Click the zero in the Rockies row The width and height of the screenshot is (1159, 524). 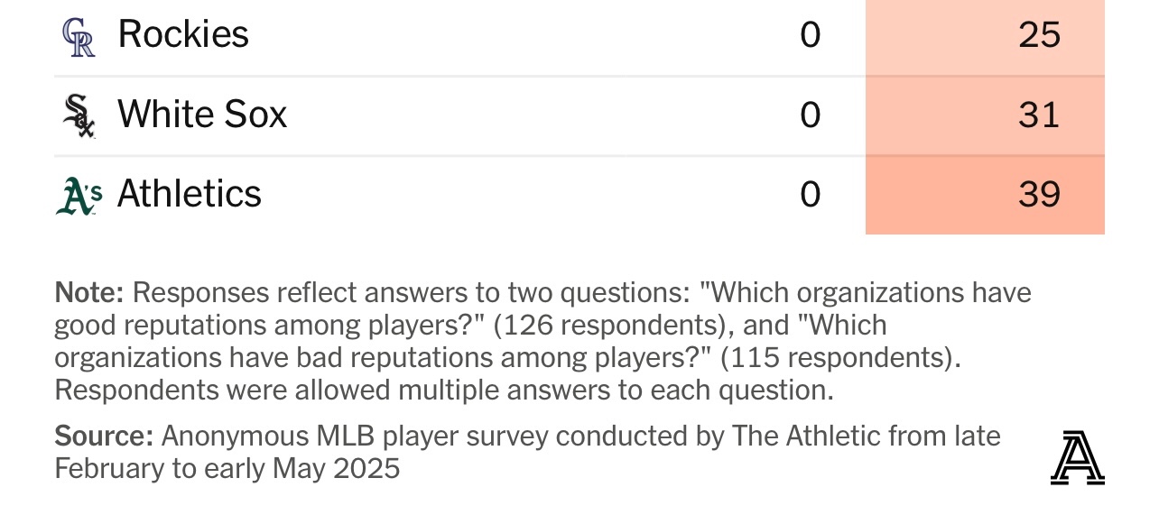pos(810,35)
